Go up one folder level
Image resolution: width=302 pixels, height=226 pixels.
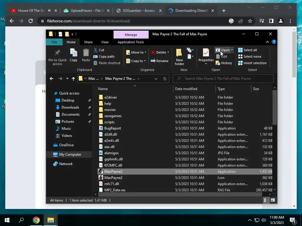[73, 79]
